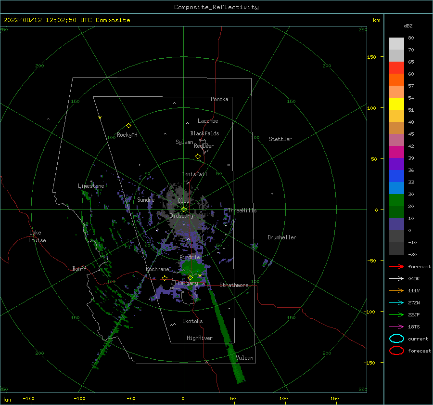
Task: Select the red 65 dBZ legend swatch
Action: 396,67
